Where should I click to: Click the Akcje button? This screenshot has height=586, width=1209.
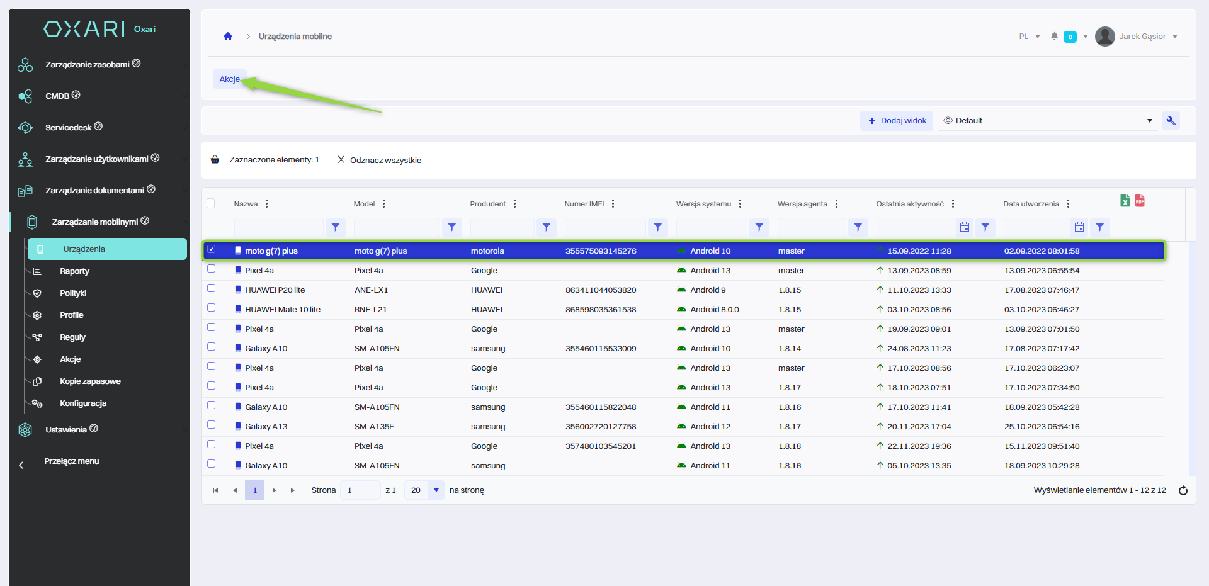point(229,79)
